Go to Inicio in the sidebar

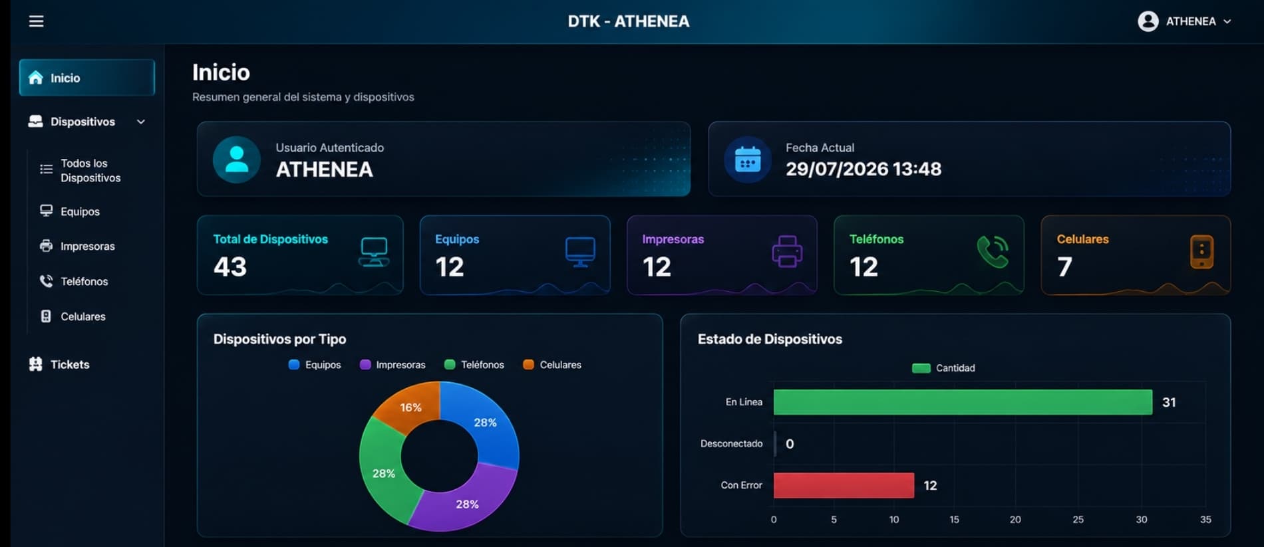click(87, 78)
